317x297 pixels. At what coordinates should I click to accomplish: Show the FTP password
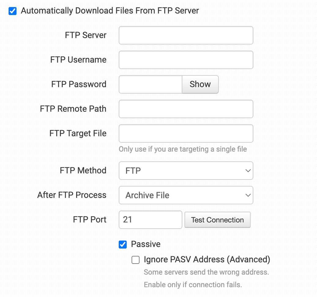pyautogui.click(x=200, y=84)
